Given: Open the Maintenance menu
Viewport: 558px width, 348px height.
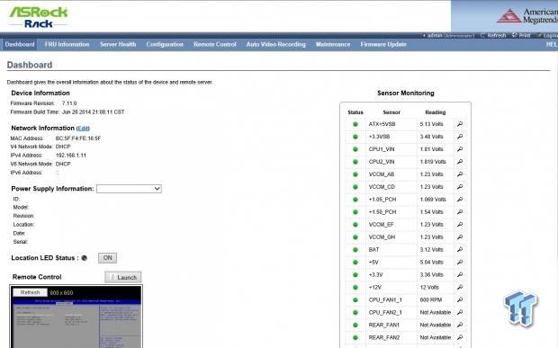Looking at the screenshot, I should (x=333, y=44).
